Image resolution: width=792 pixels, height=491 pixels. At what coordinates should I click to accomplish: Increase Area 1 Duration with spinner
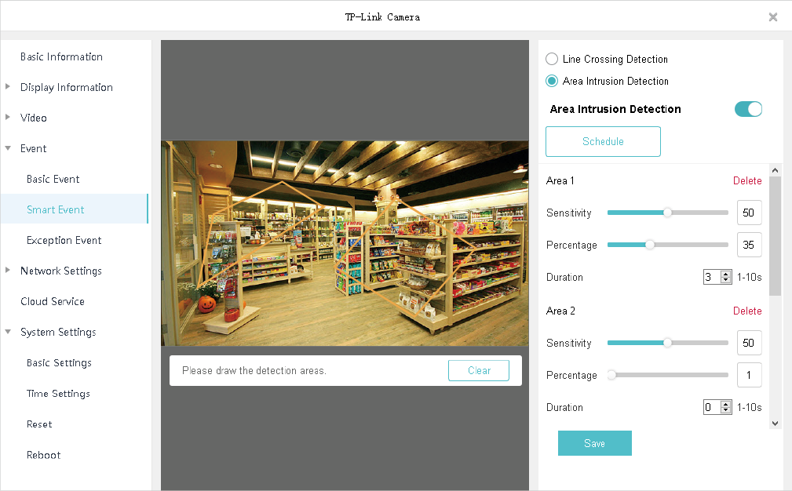click(726, 274)
